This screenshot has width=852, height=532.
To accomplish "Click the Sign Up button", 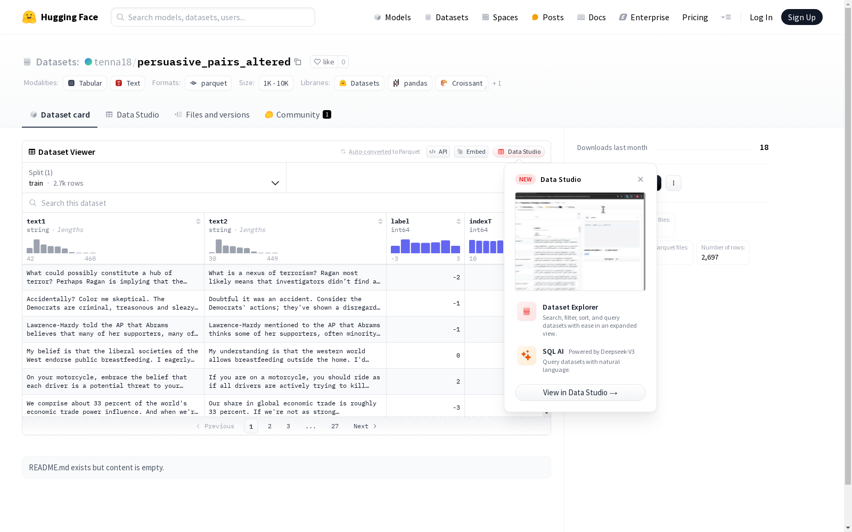I will (x=801, y=17).
